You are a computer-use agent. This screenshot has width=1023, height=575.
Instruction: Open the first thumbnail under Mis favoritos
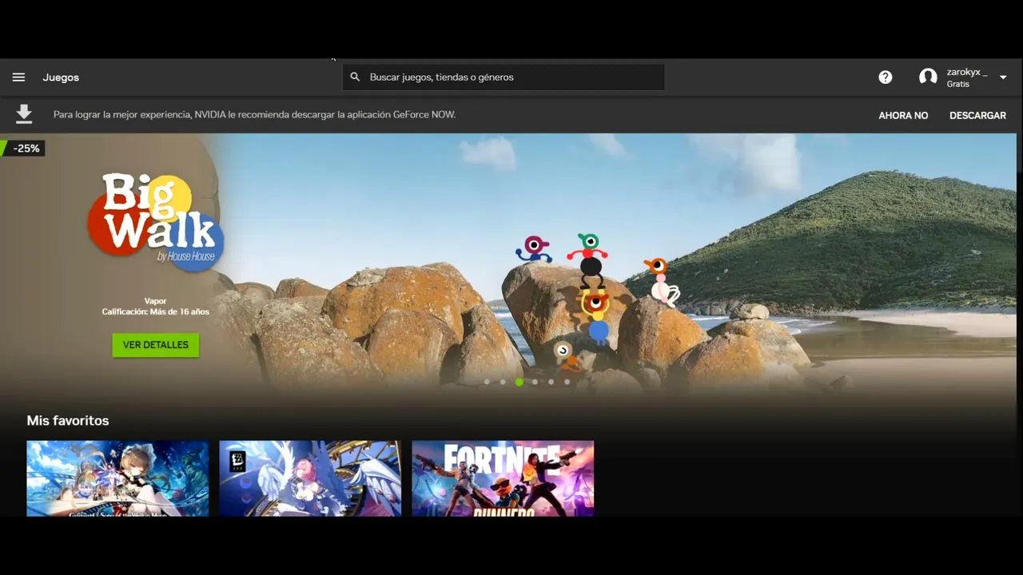point(117,478)
